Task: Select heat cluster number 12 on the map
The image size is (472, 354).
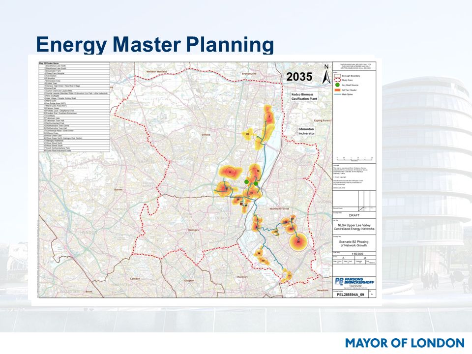Action: tap(252, 193)
